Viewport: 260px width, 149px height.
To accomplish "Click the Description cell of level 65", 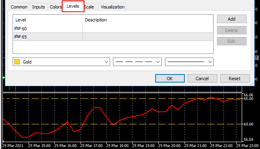I will 147,37.
